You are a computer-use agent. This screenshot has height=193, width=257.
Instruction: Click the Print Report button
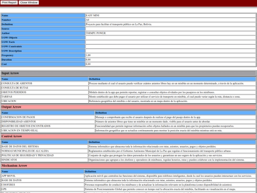click(9, 2)
